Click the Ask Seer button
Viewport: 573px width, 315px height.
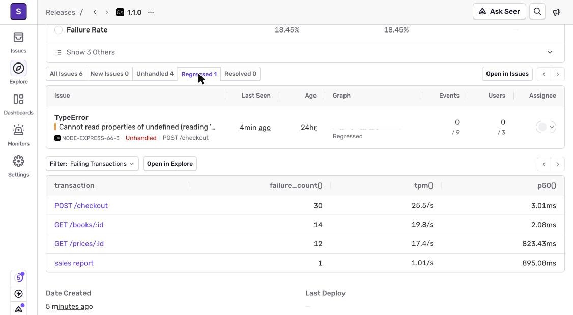coord(499,11)
